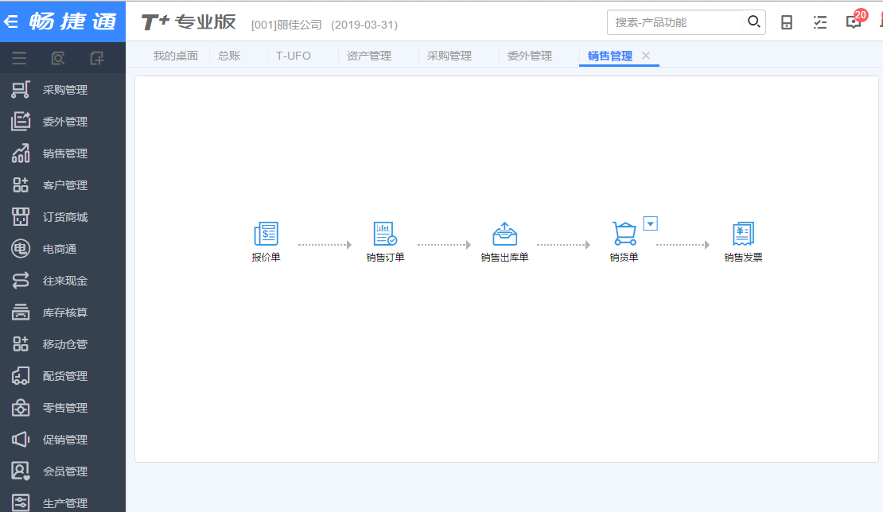Click the sidebar new-window shortcut icon
Viewport: 883px width, 512px height.
[x=97, y=58]
